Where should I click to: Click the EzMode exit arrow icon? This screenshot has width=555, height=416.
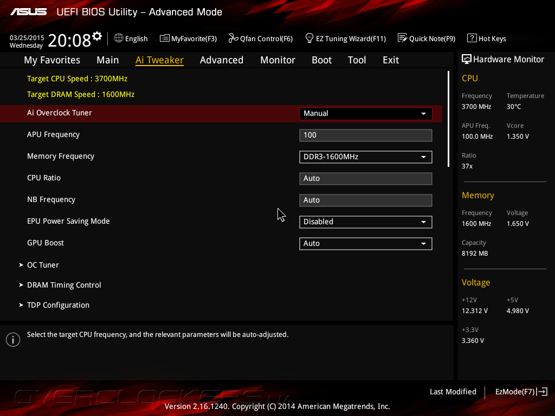[542, 392]
